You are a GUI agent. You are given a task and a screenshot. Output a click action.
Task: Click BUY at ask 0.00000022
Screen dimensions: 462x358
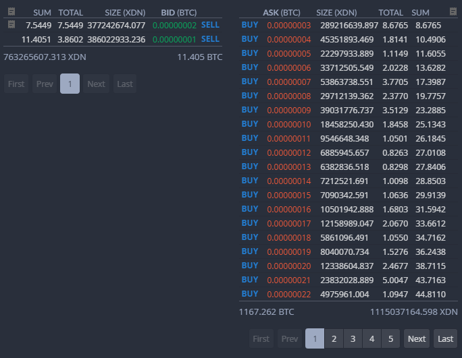(x=250, y=293)
